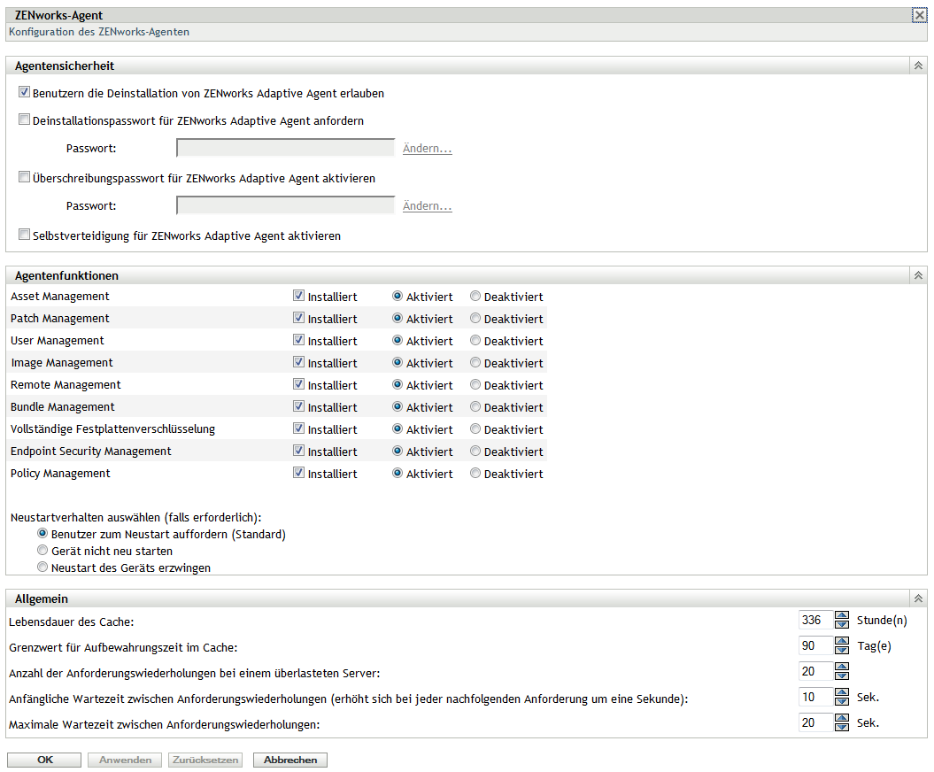This screenshot has width=934, height=772.
Task: Choose Neustart des Geräts erzwingen option
Action: 42,567
